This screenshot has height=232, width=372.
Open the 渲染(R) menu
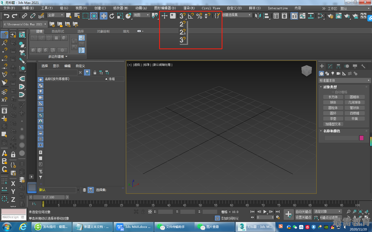coord(189,8)
